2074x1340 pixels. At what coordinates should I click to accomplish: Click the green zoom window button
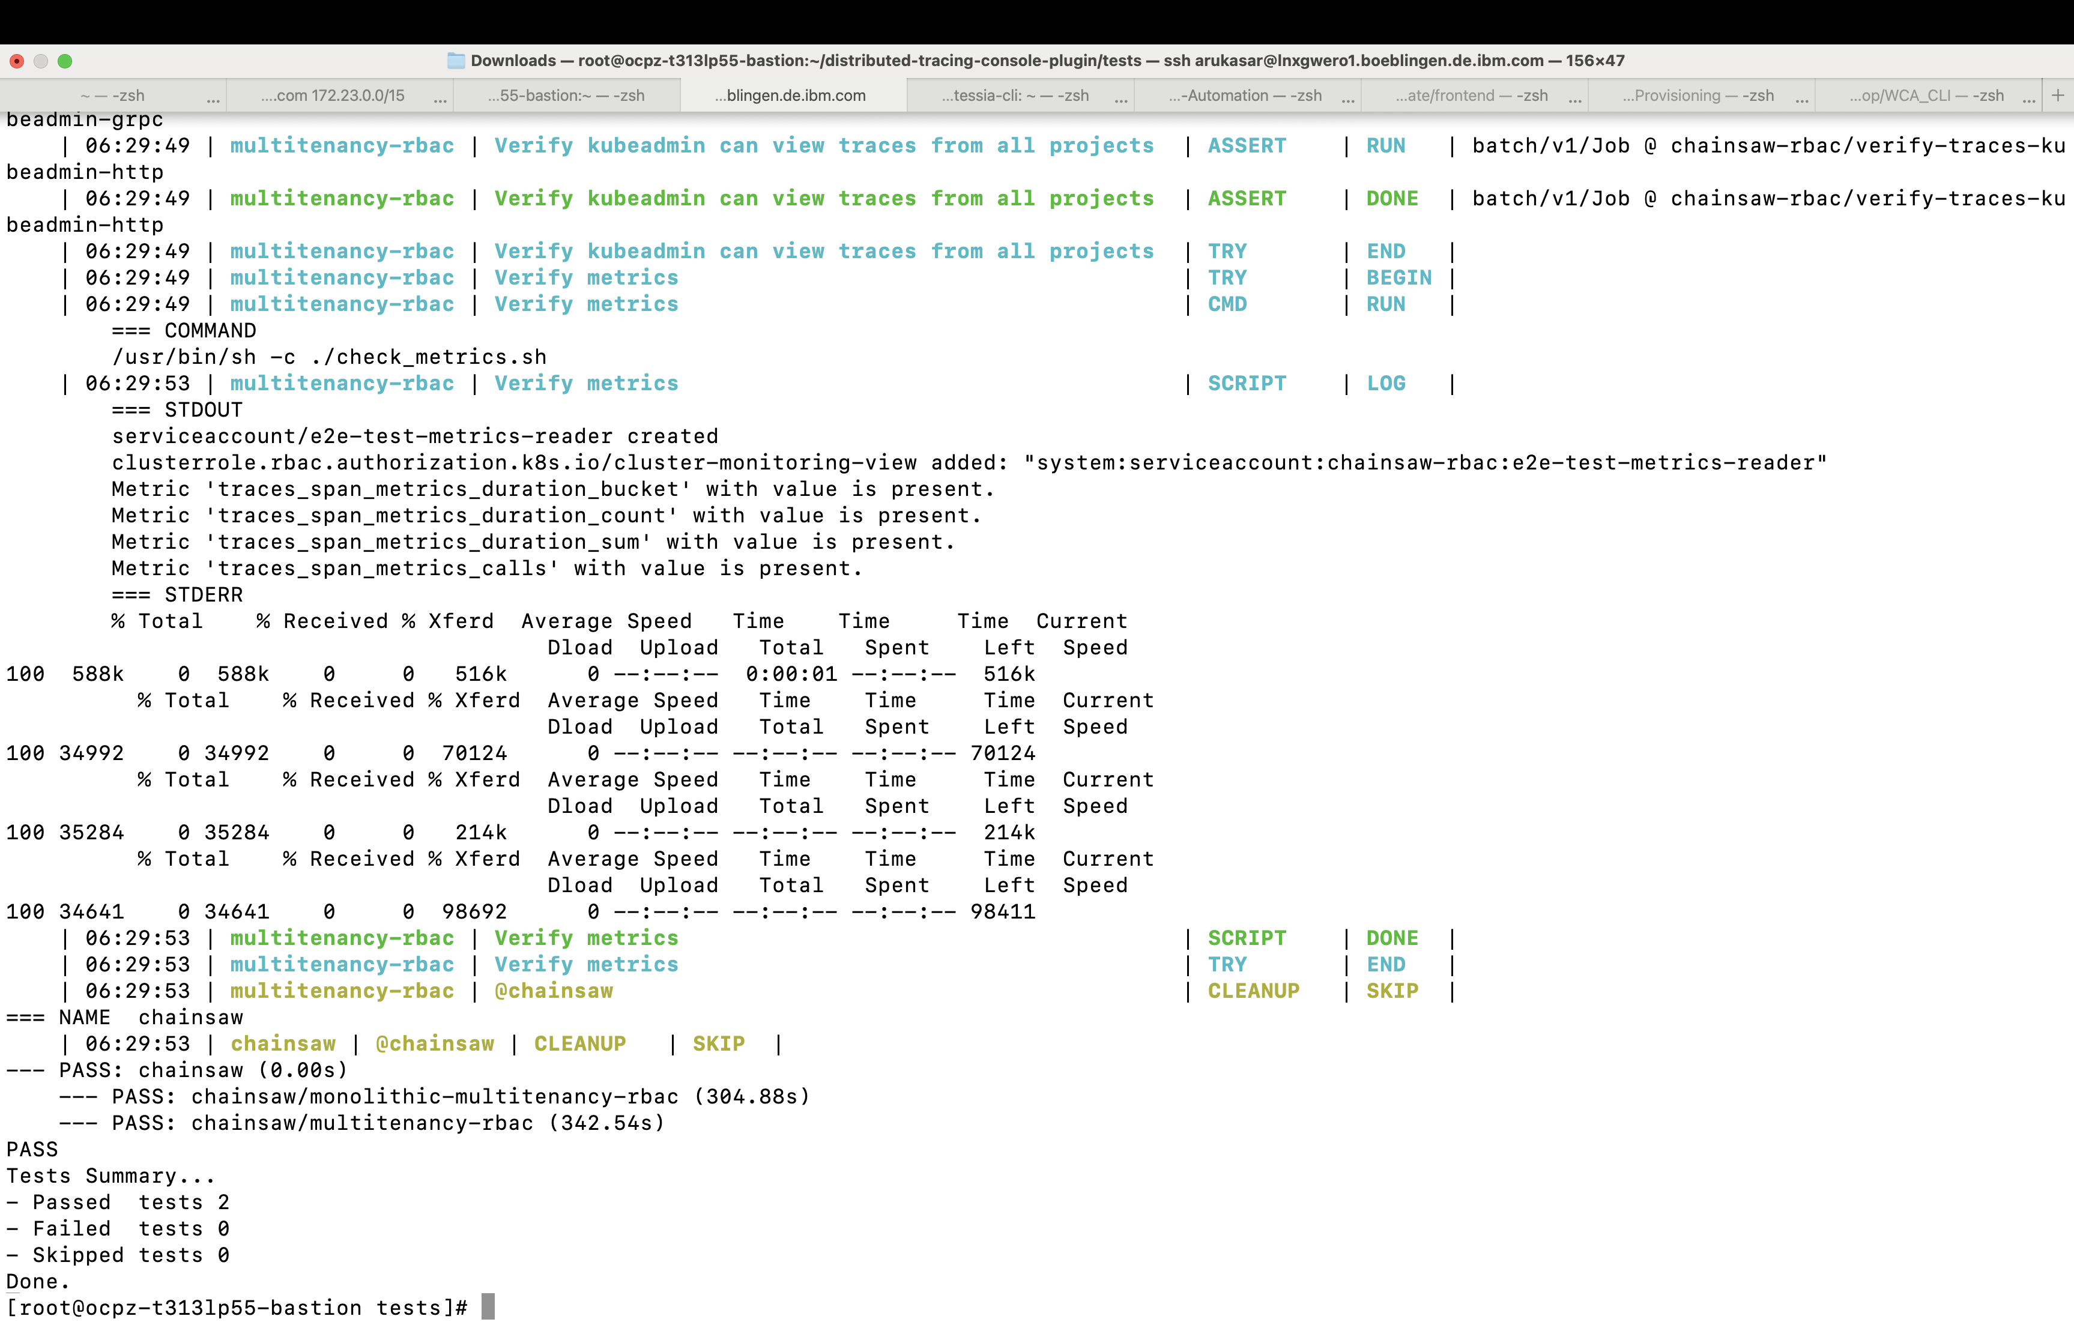point(64,61)
